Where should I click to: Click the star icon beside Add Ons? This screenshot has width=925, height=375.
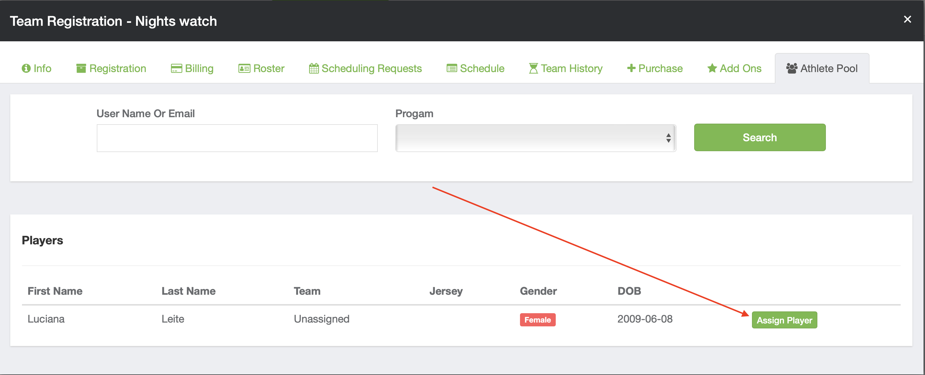(x=712, y=68)
